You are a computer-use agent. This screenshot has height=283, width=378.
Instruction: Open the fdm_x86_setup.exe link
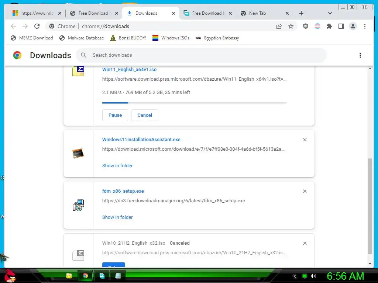pyautogui.click(x=123, y=191)
